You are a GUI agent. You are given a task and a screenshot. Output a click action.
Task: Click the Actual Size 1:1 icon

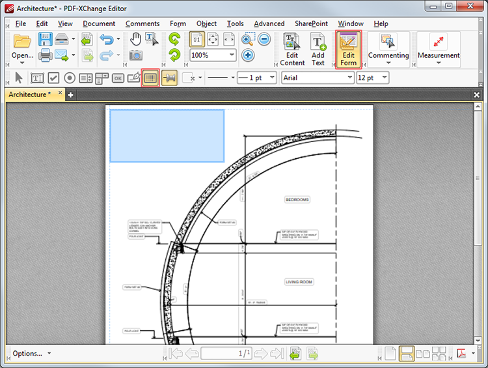coord(197,40)
